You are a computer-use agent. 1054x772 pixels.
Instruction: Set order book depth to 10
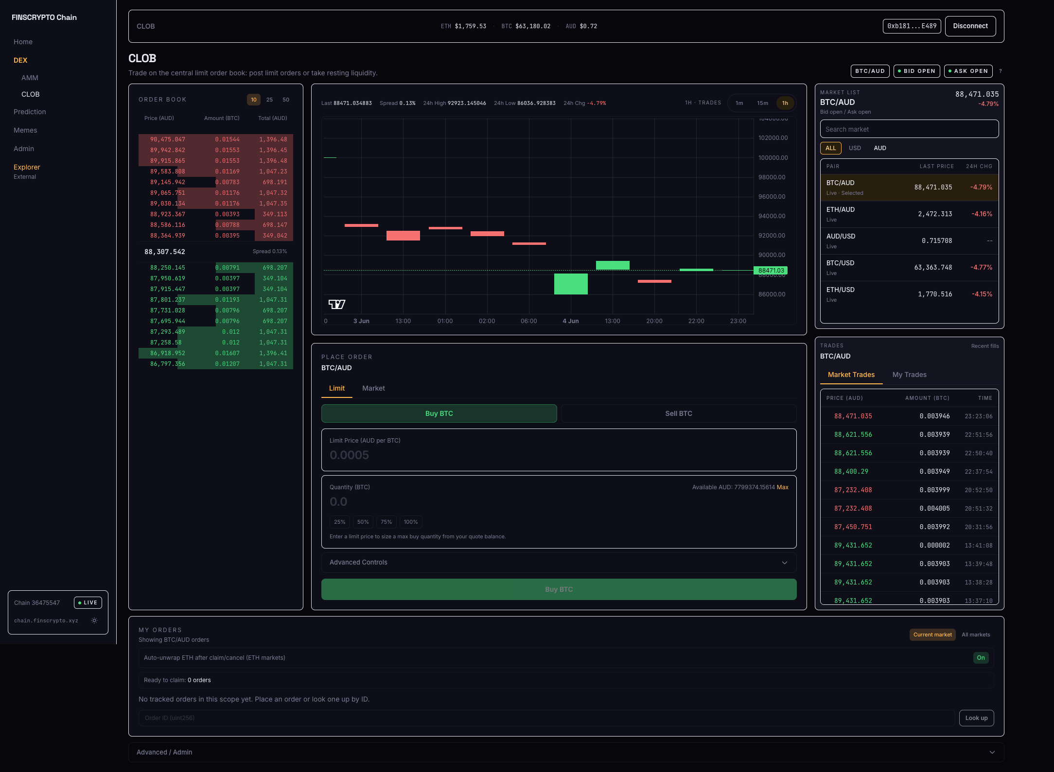click(254, 100)
